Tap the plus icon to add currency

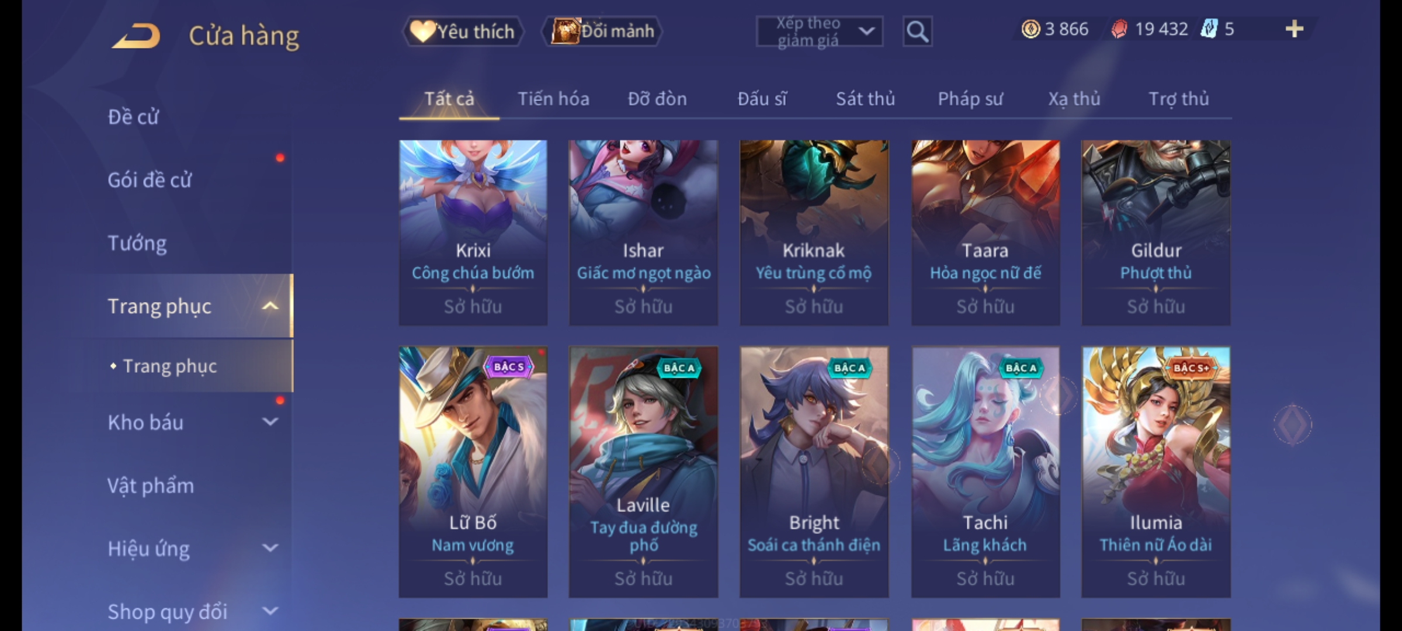(x=1294, y=29)
